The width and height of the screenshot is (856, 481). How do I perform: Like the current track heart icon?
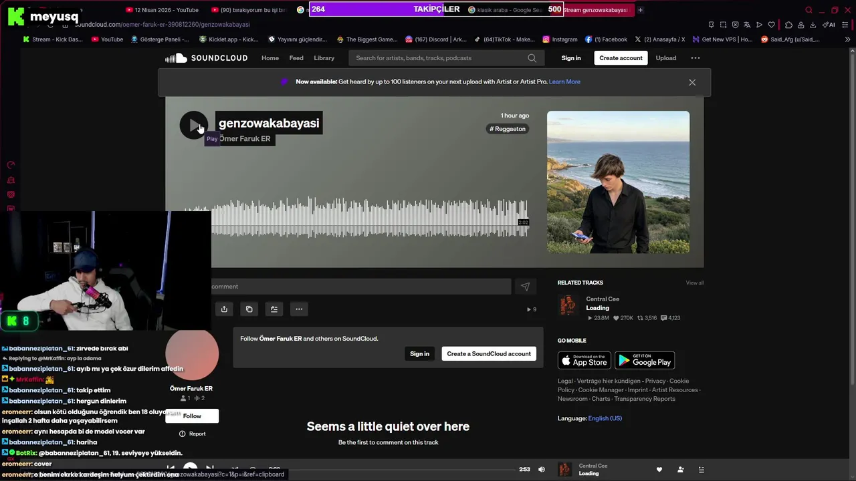(x=659, y=470)
